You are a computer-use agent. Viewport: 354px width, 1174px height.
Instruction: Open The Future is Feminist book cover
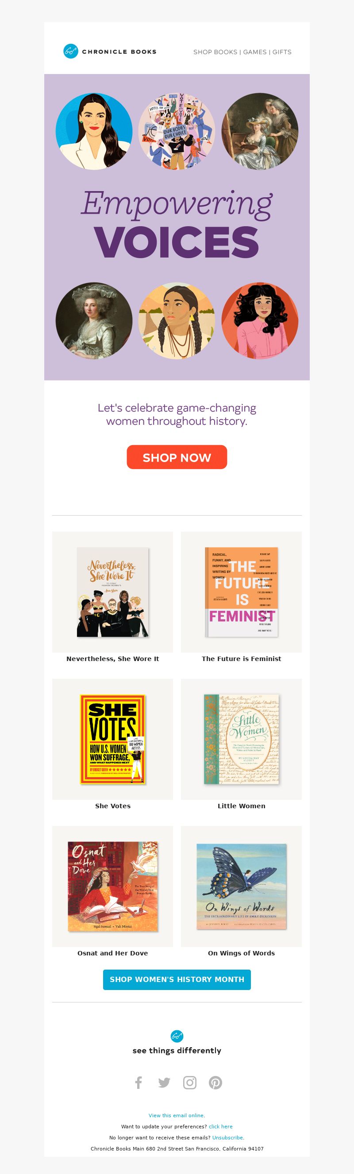click(x=242, y=592)
